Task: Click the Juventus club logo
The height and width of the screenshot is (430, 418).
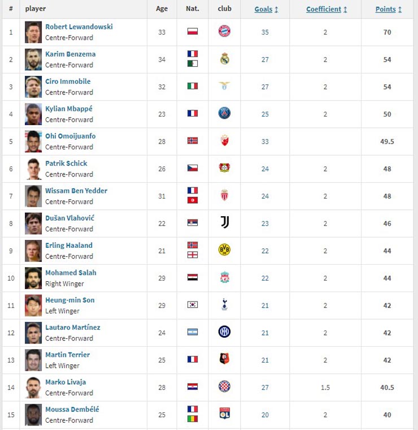Action: click(224, 222)
